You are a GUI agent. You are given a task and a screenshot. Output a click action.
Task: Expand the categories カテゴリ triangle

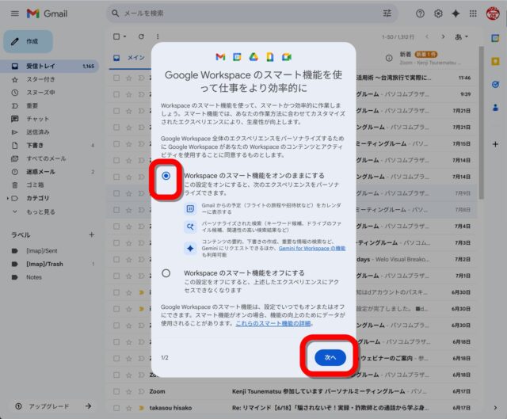(8, 198)
